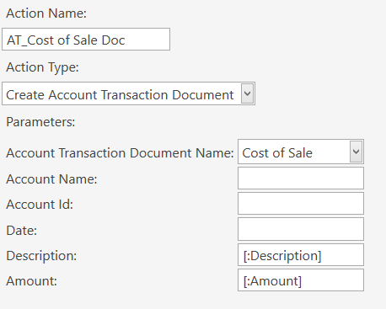Click the Amount field containing [:Amount]
The height and width of the screenshot is (309, 386).
click(301, 280)
